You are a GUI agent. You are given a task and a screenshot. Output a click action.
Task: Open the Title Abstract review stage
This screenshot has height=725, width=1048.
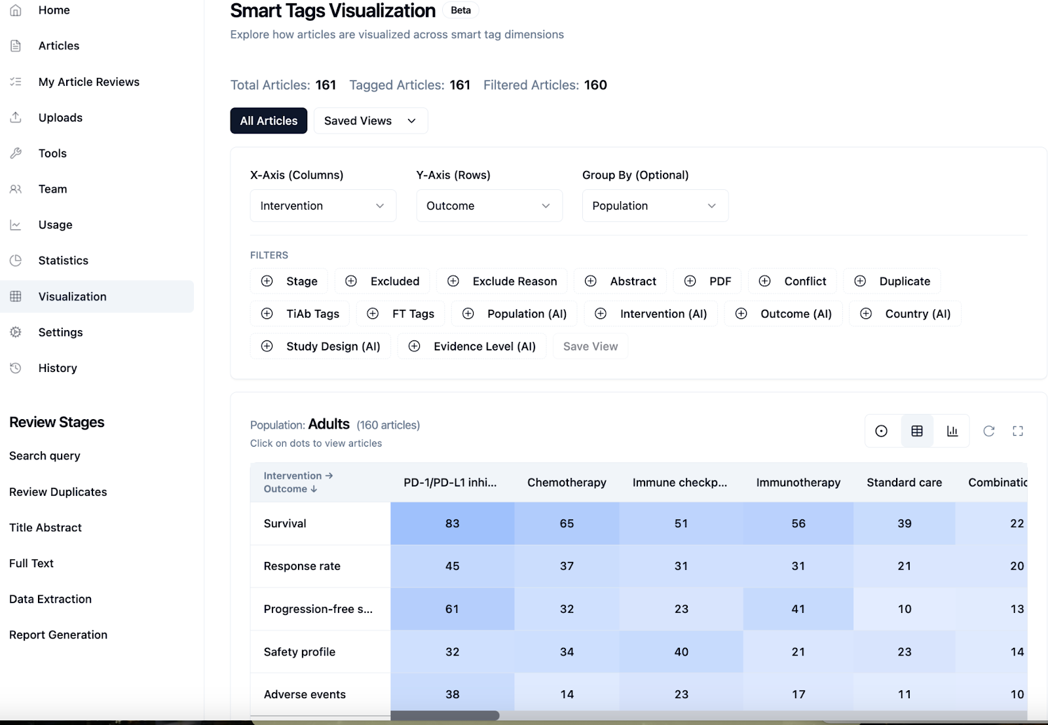click(45, 527)
